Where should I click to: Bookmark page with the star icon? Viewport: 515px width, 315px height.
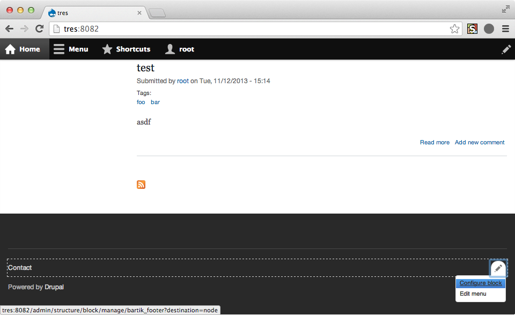click(454, 29)
